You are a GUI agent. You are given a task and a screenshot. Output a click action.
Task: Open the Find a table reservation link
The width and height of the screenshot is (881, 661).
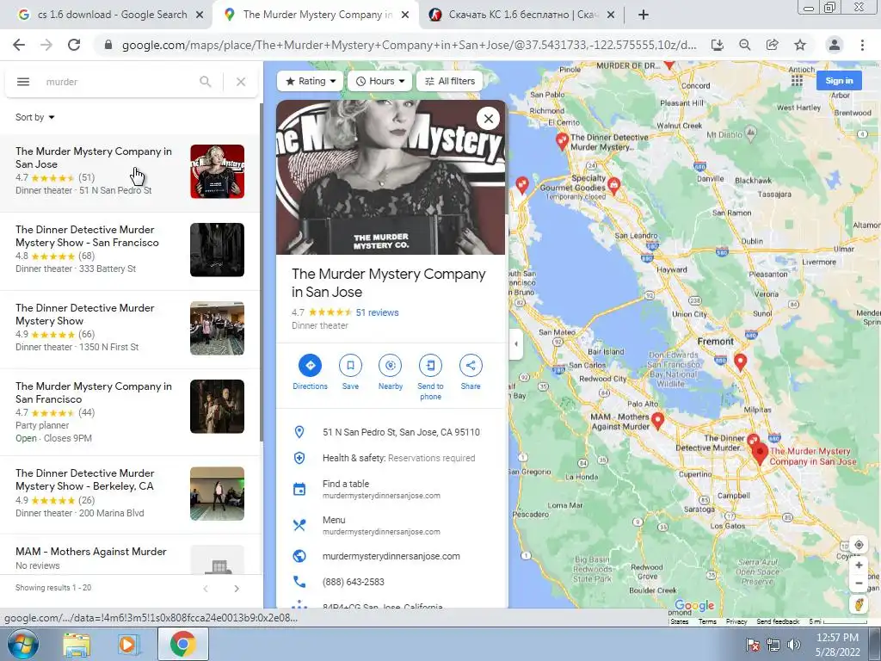[391, 489]
